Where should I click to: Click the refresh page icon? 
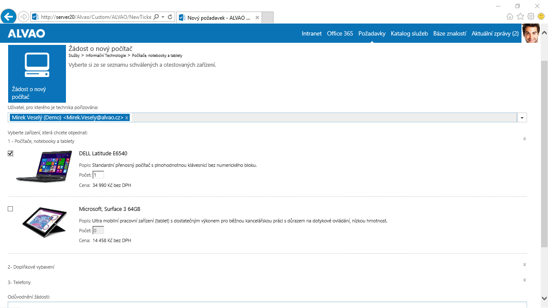pos(170,17)
